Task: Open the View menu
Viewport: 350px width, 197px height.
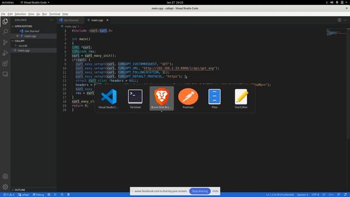Action: [x=31, y=14]
